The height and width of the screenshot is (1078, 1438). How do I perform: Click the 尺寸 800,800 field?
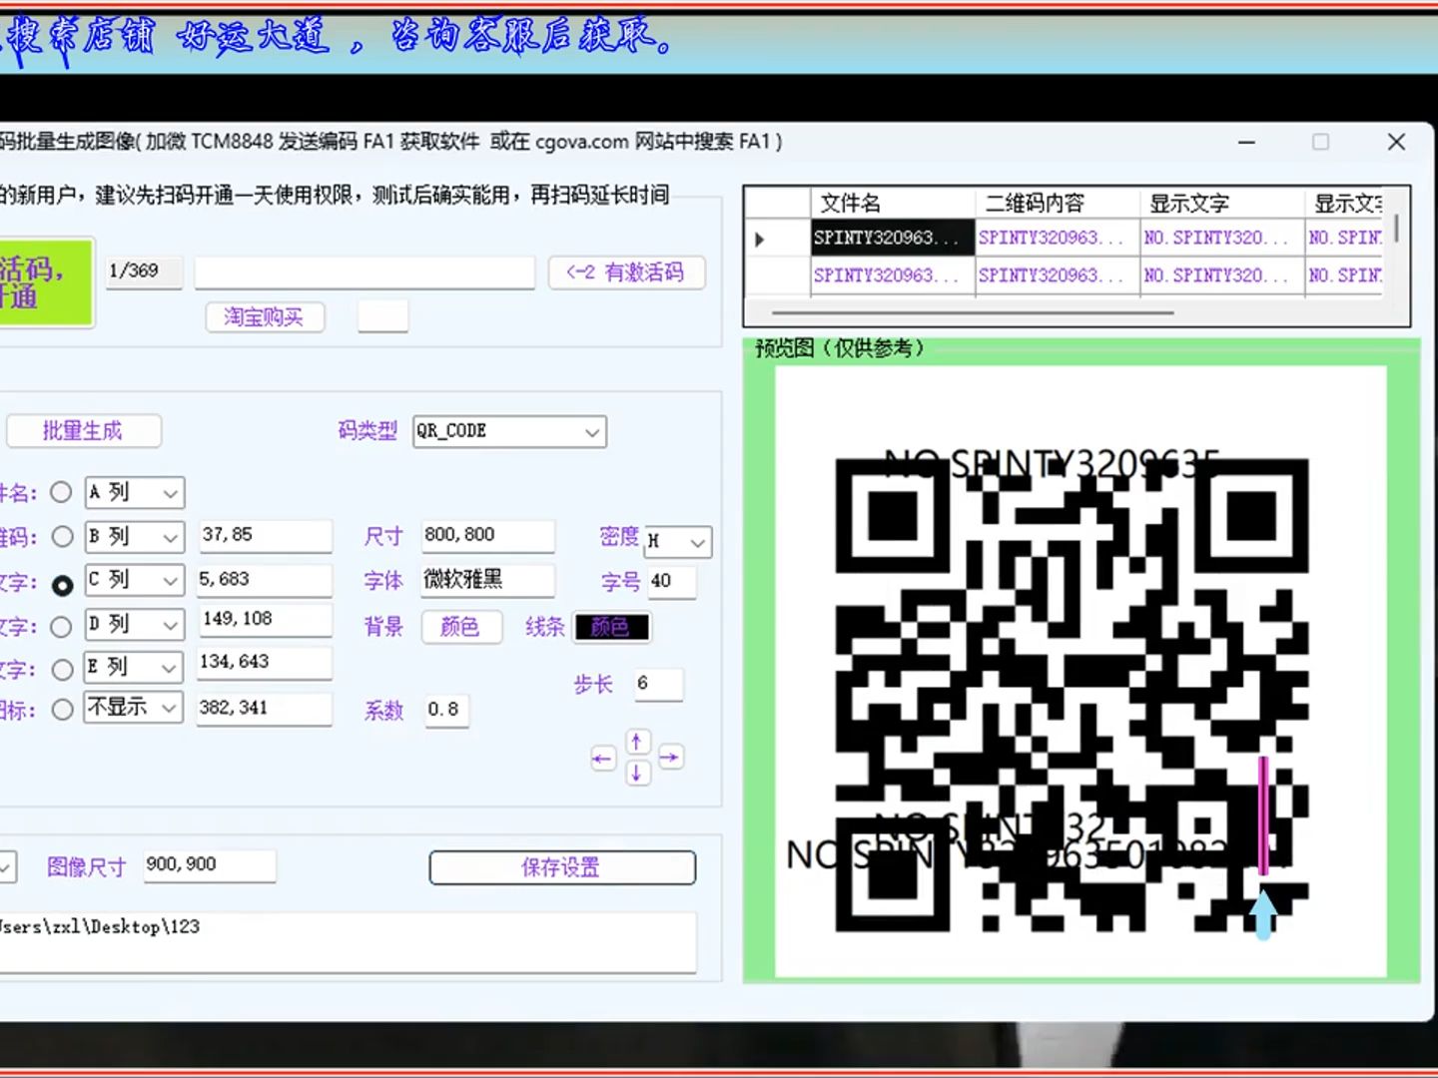click(487, 536)
